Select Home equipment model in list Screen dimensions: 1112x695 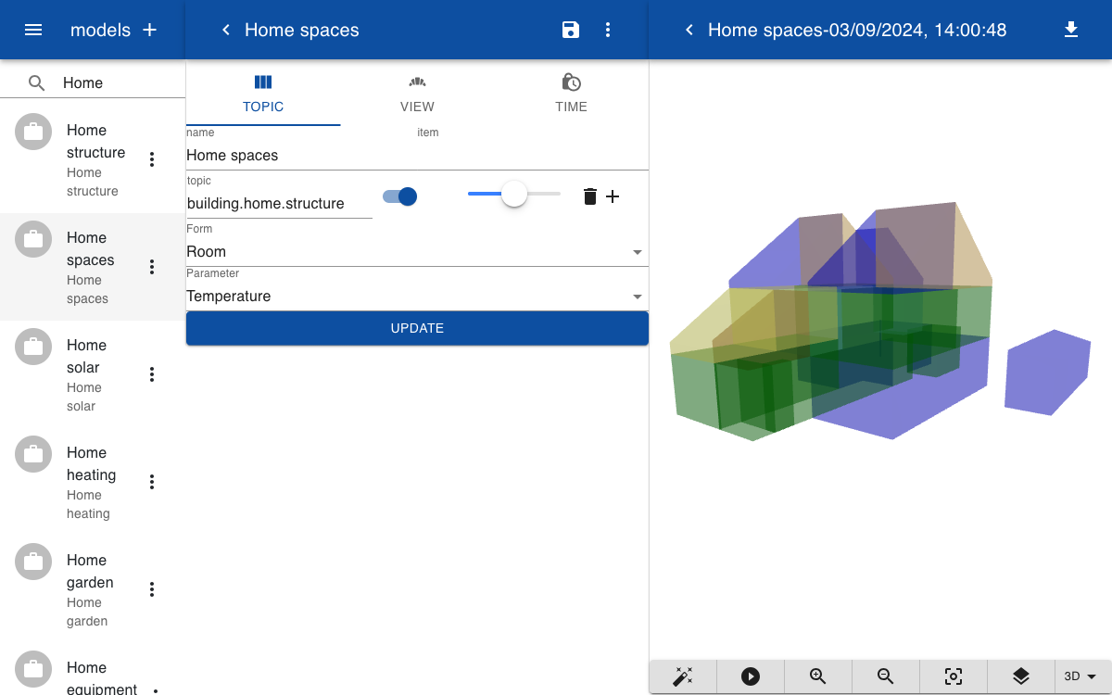(x=93, y=669)
